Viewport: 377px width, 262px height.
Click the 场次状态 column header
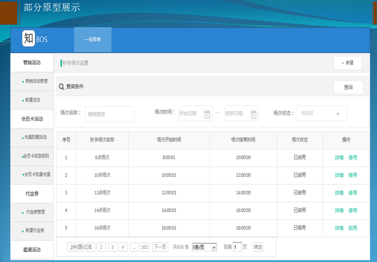[x=300, y=140]
